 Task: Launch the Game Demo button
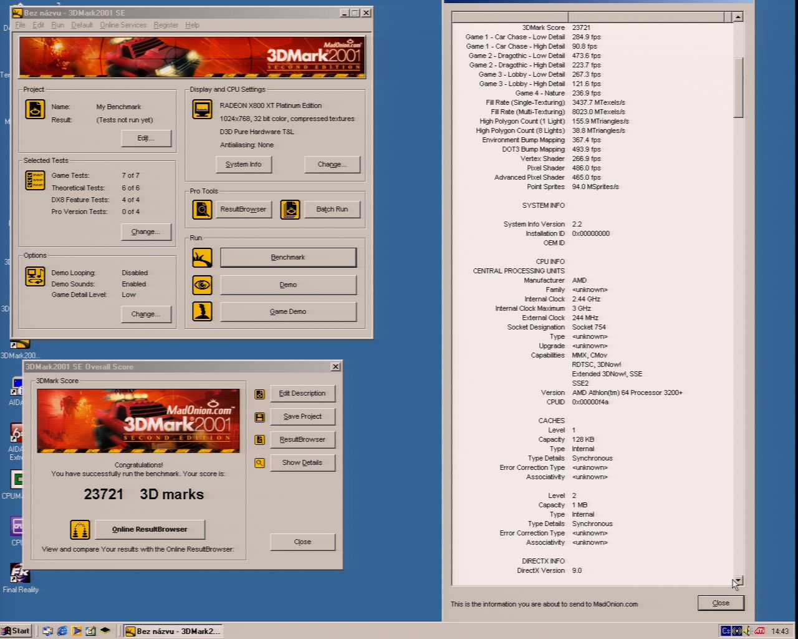click(x=288, y=312)
